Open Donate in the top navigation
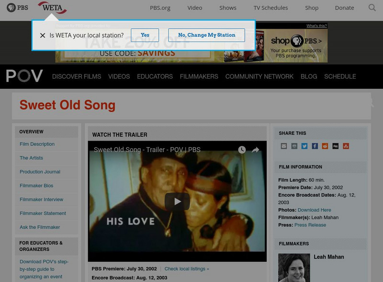383x282 pixels. tap(344, 8)
